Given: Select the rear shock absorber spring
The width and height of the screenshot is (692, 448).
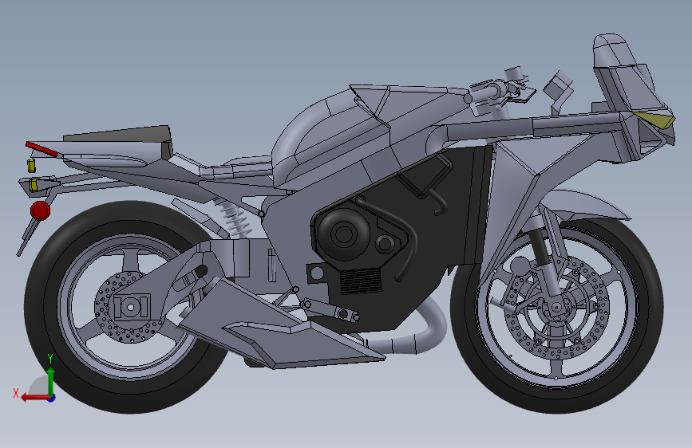Looking at the screenshot, I should pyautogui.click(x=235, y=219).
